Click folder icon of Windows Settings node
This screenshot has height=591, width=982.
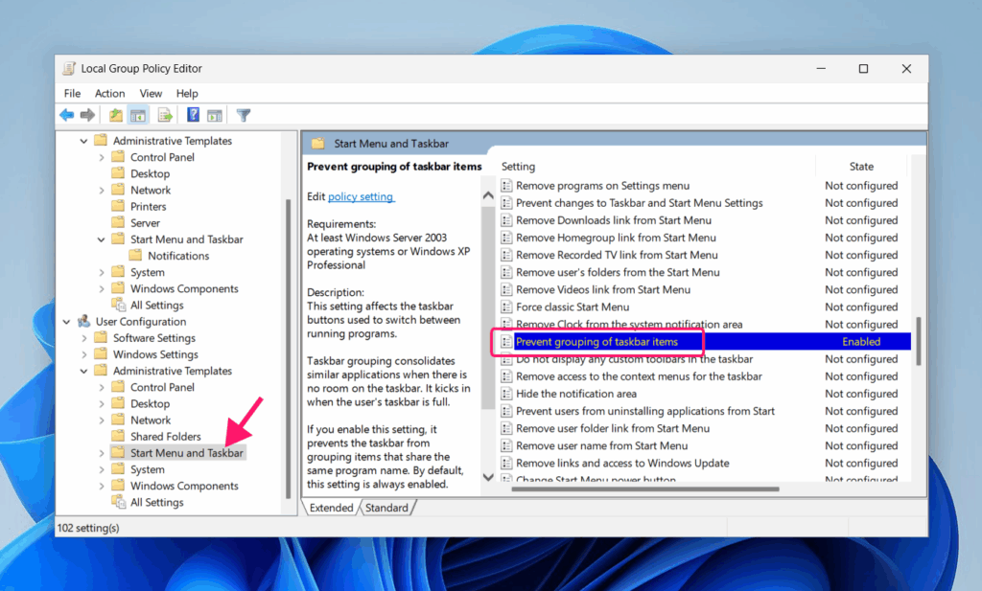100,354
